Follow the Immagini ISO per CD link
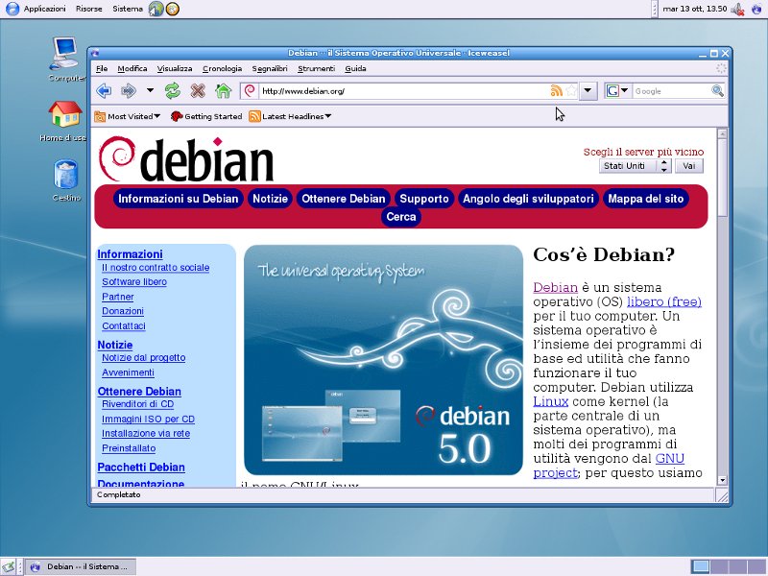768x576 pixels. pyautogui.click(x=148, y=420)
